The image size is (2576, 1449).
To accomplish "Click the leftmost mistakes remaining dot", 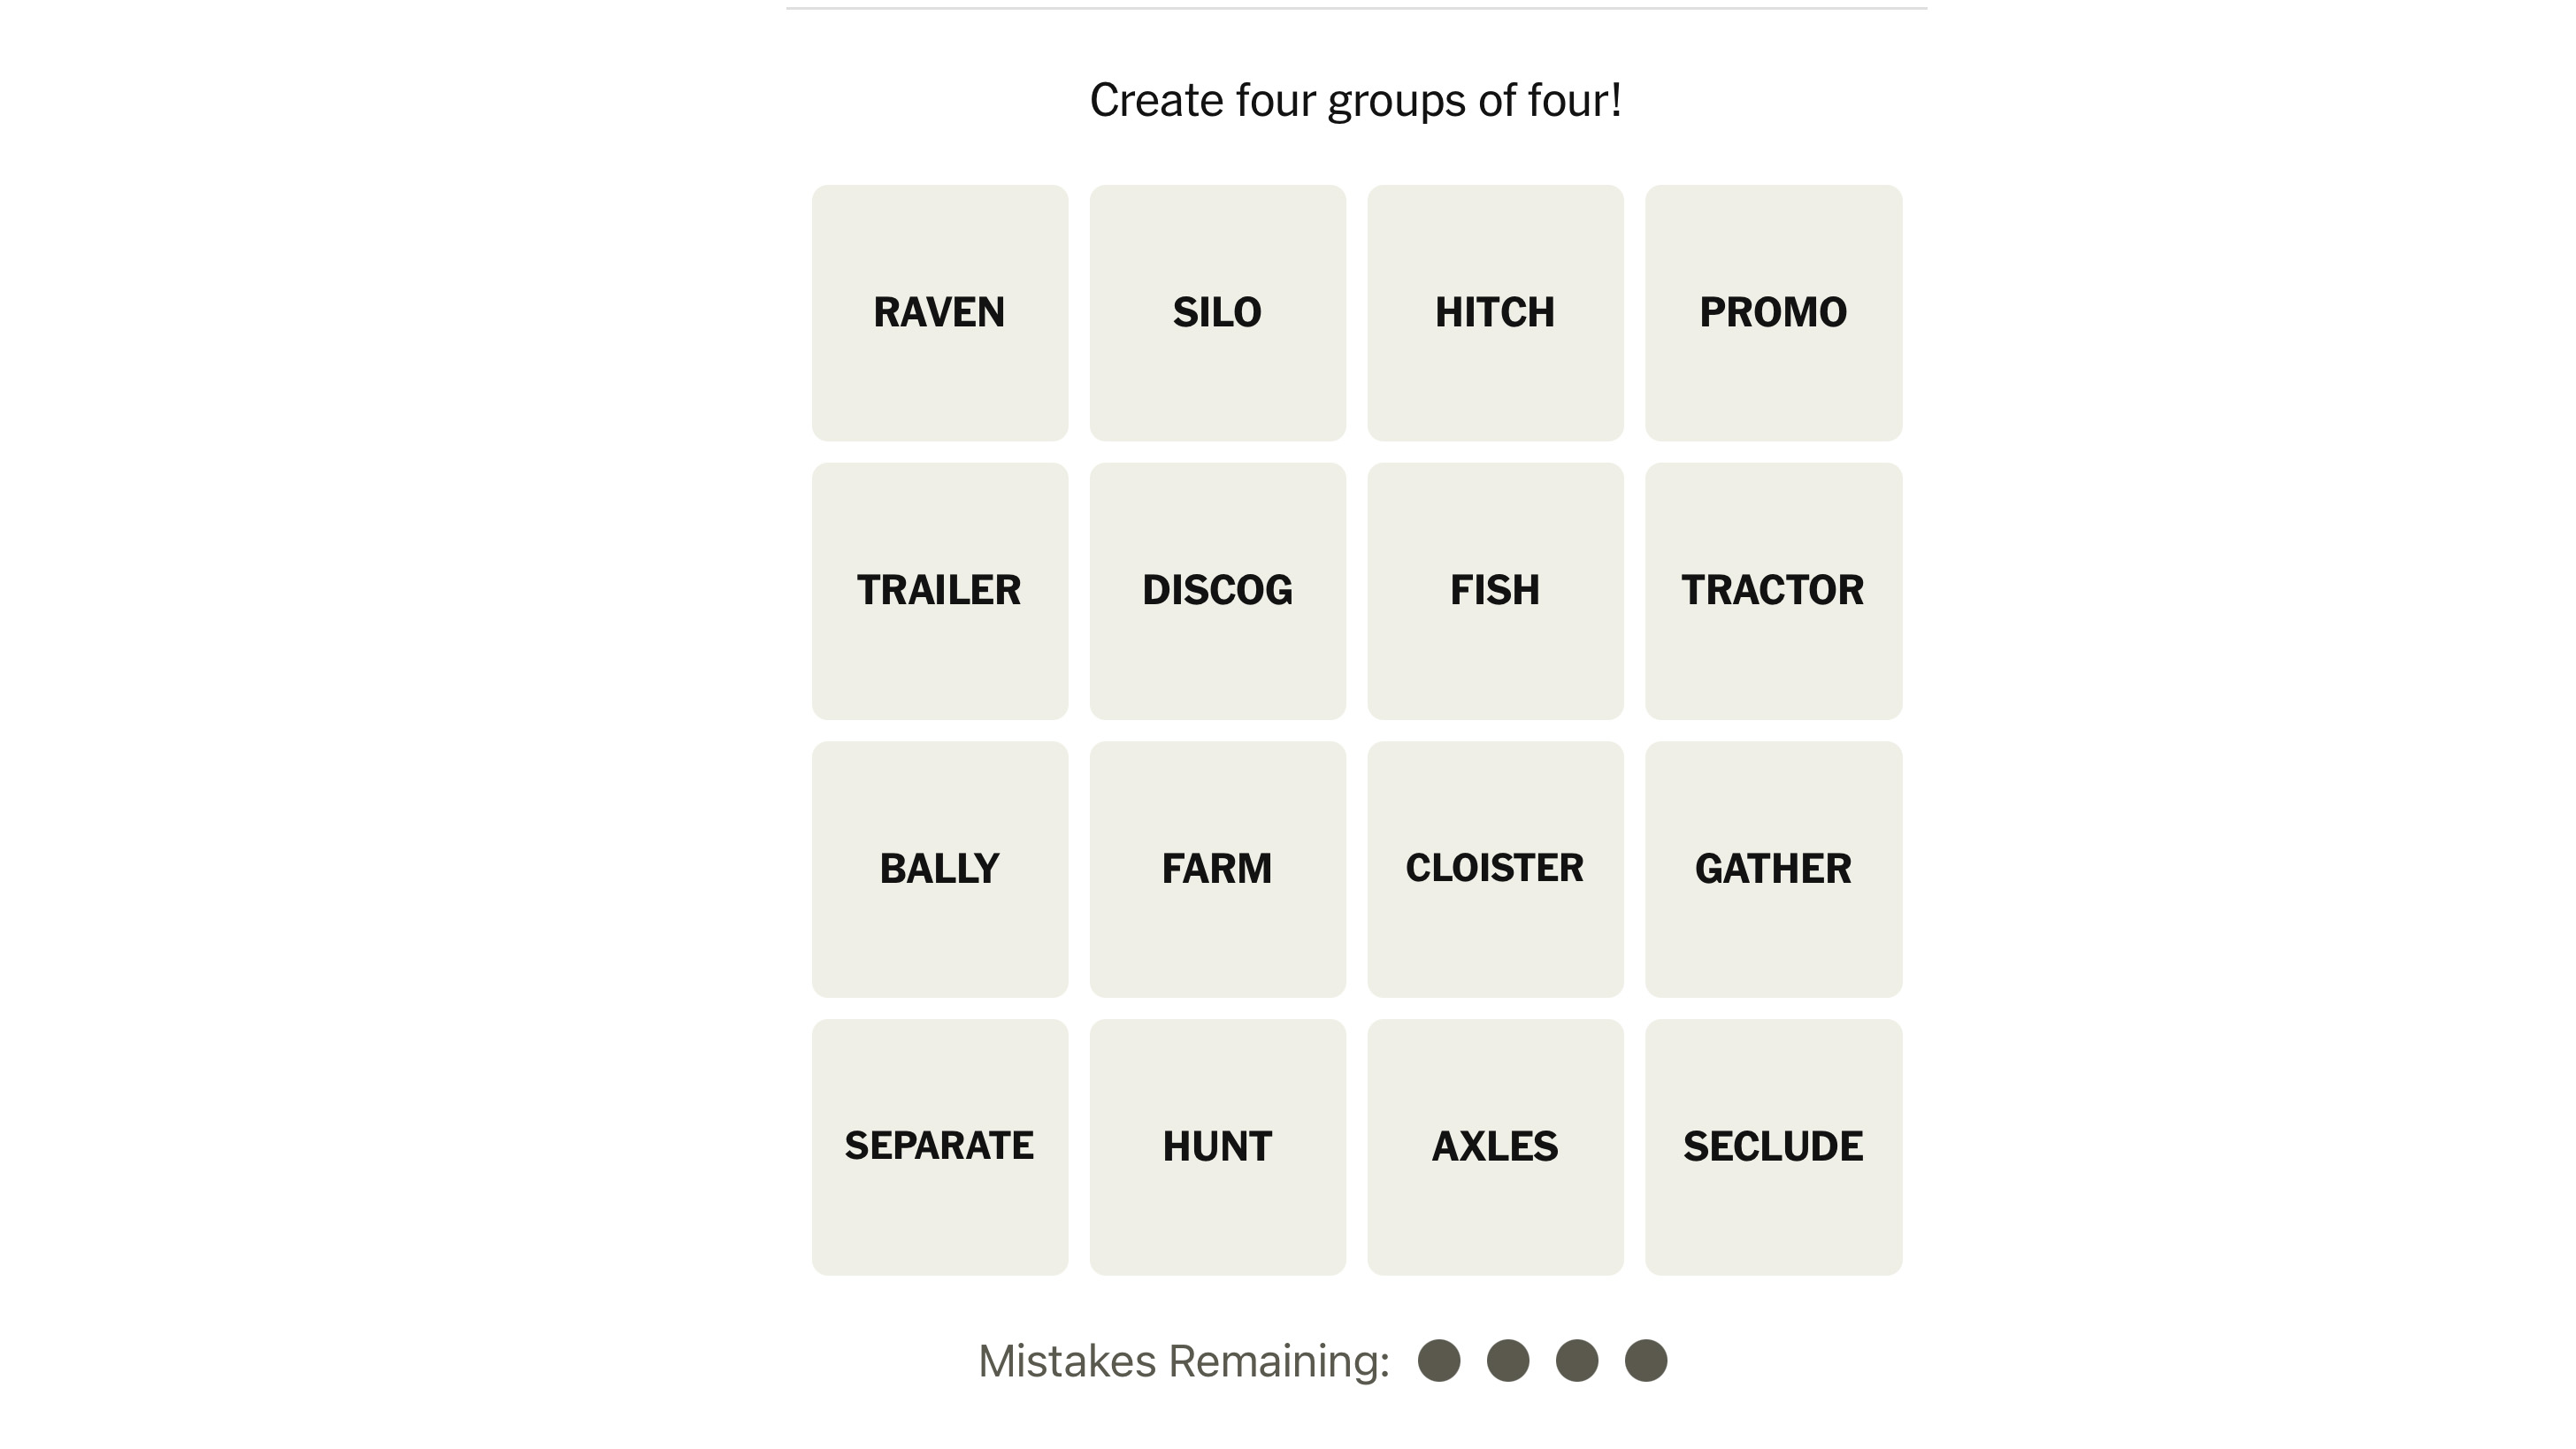I will click(x=1439, y=1361).
